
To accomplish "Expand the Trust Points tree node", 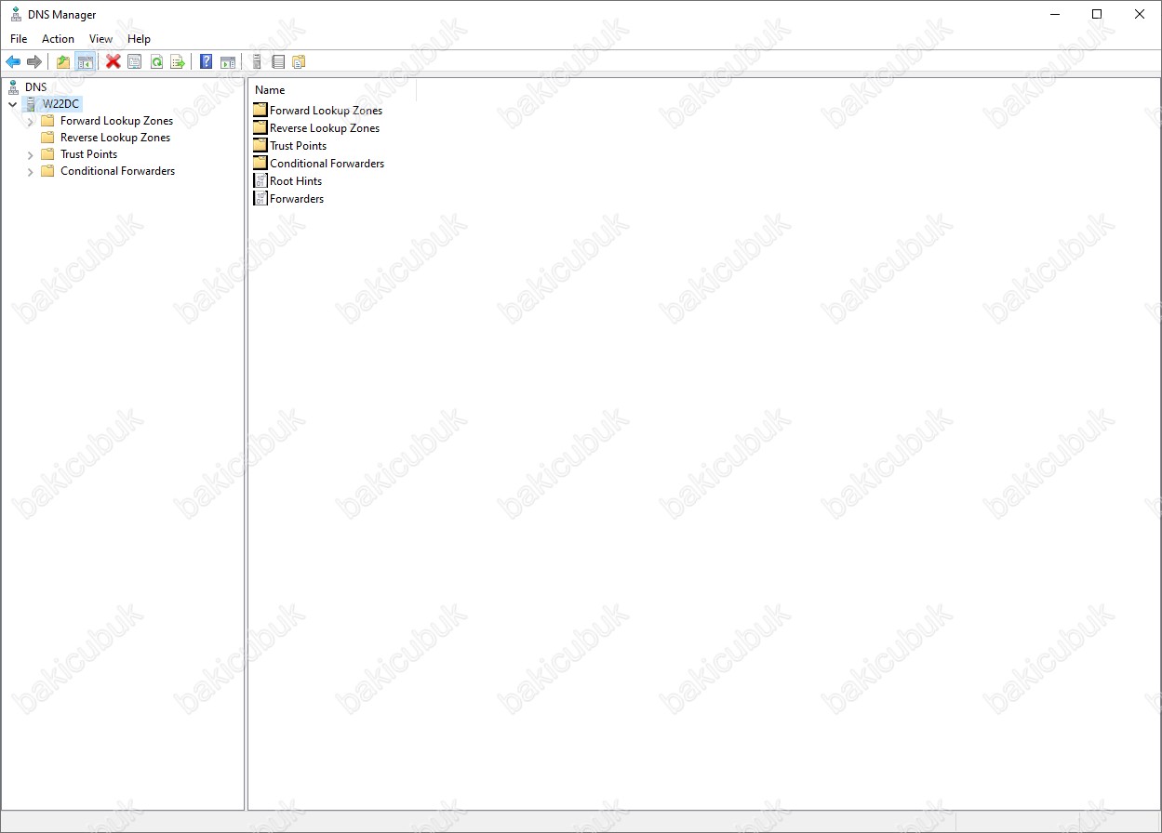I will 31,155.
